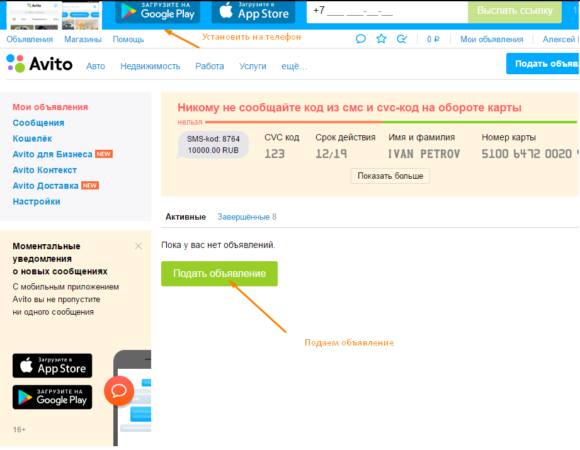The image size is (580, 450).
Task: Click the Google Play badge in top banner
Action: (x=157, y=11)
